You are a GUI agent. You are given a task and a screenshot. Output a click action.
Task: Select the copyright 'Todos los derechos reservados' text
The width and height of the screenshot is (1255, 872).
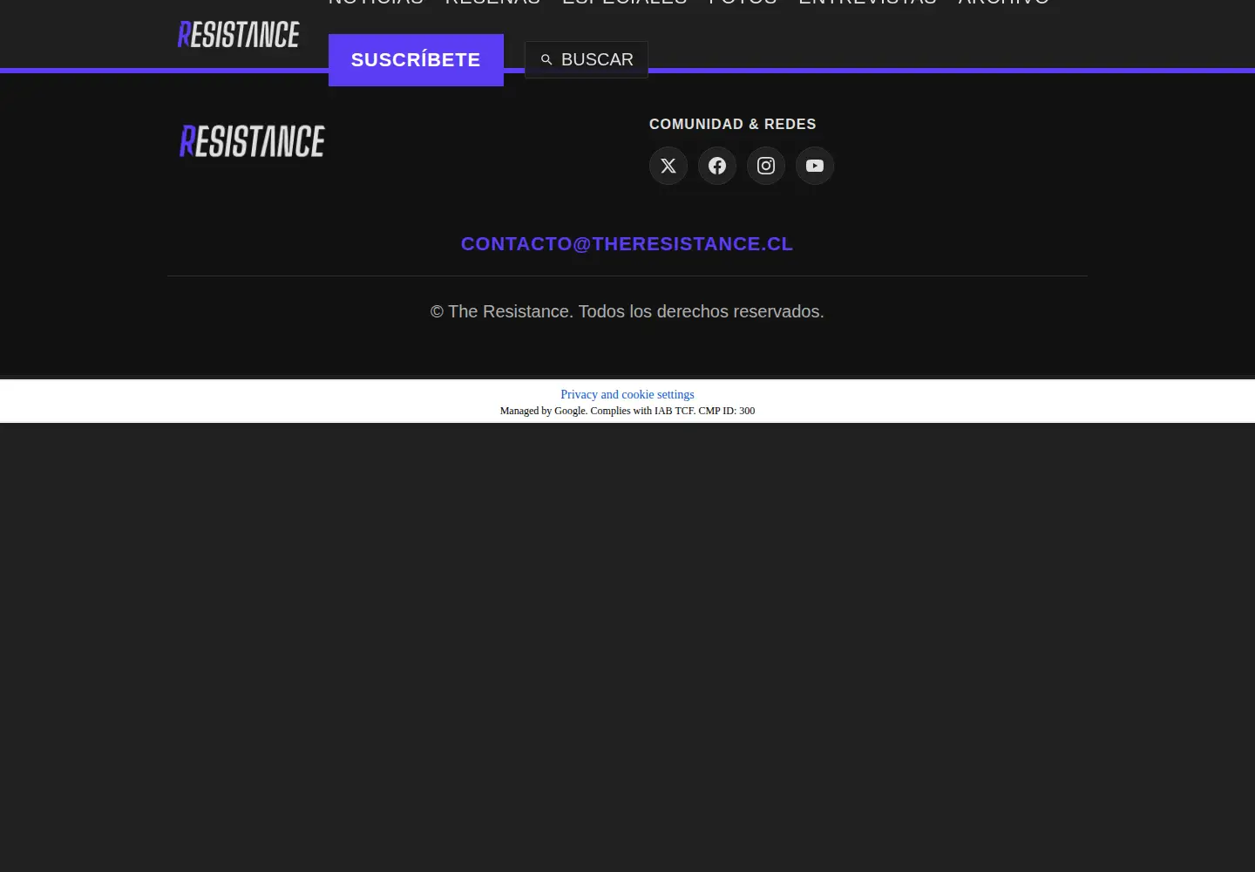click(x=702, y=311)
